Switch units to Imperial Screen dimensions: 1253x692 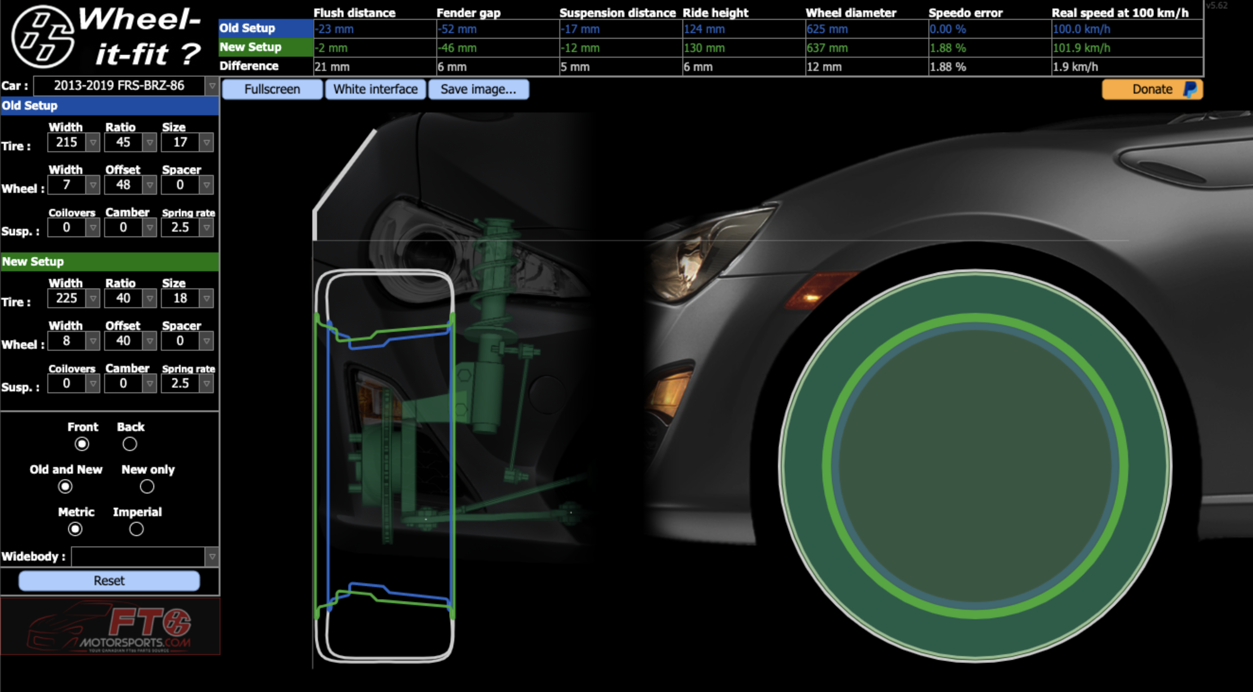pos(136,529)
